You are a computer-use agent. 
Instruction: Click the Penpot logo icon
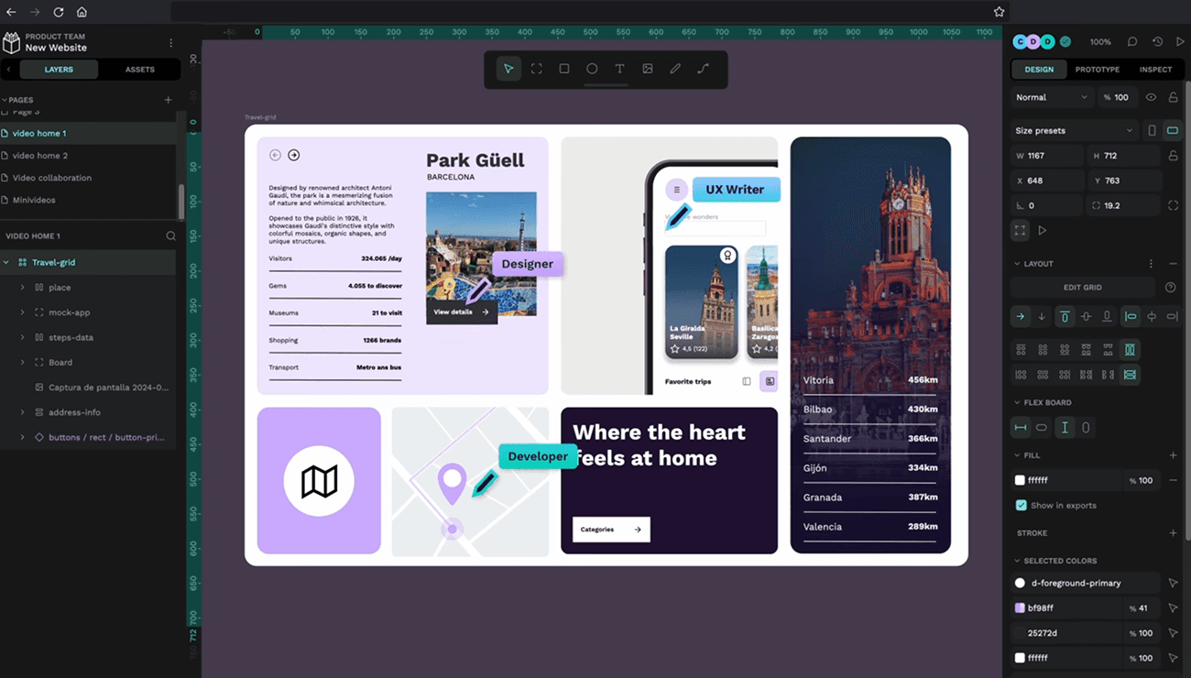[11, 42]
